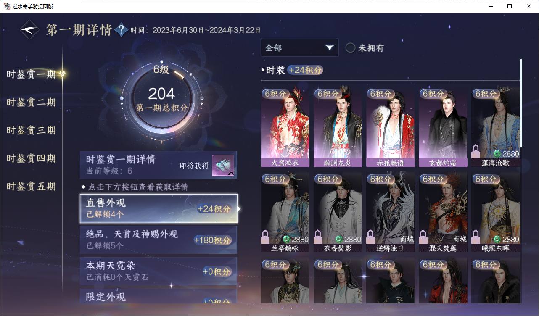539x316 pixels.
Task: Click the jade 2880 currency icon on 兰亭觞咏
Action: click(x=287, y=239)
